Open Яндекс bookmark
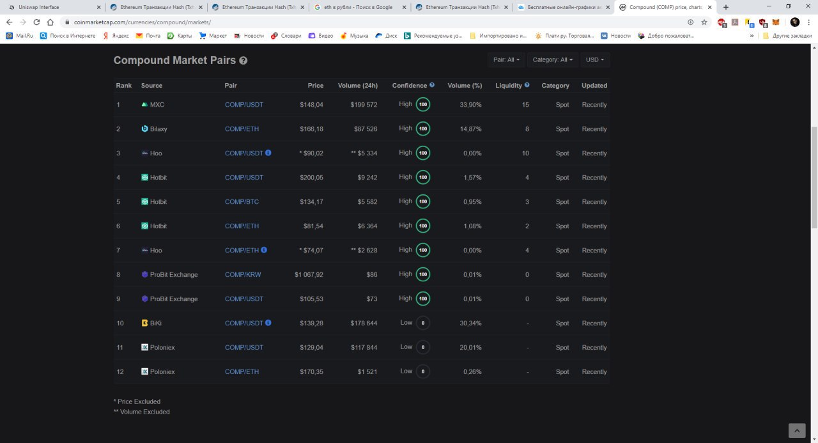818x443 pixels. tap(116, 36)
